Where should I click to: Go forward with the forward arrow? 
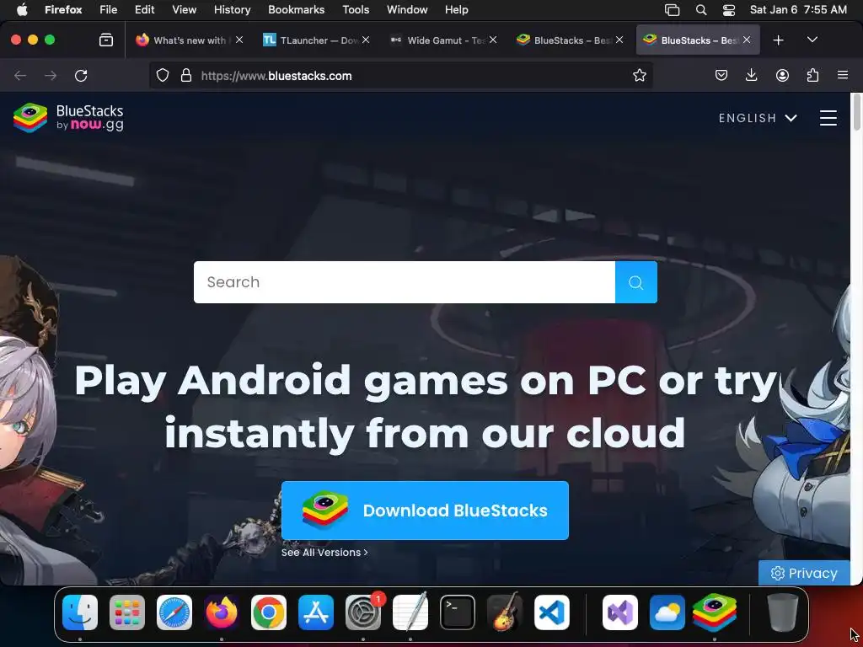pos(51,75)
